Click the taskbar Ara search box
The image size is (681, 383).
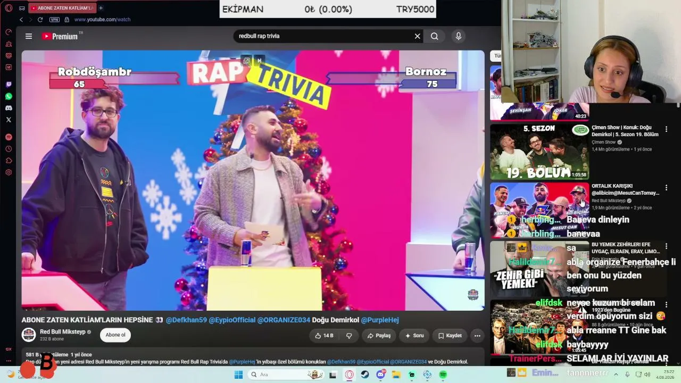pyautogui.click(x=286, y=374)
